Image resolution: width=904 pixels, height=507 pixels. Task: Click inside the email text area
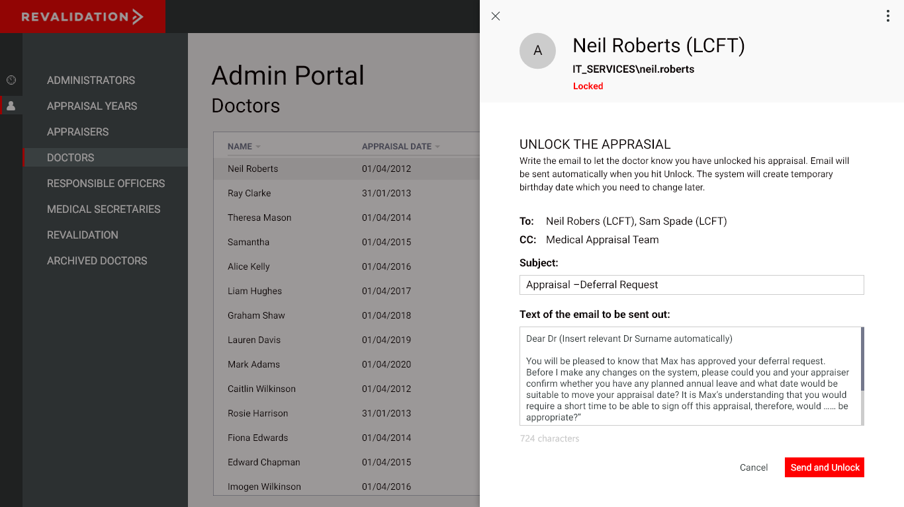point(690,376)
